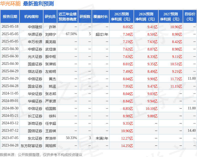Click 11.15亿 forecast for 国金证券
Screen dimensions: 197x157
(x=176, y=86)
